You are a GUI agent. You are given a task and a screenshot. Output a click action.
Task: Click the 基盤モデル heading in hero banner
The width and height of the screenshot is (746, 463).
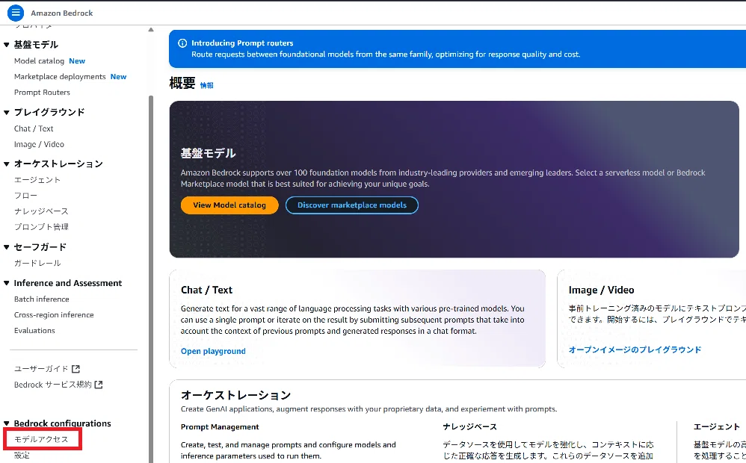tap(208, 153)
